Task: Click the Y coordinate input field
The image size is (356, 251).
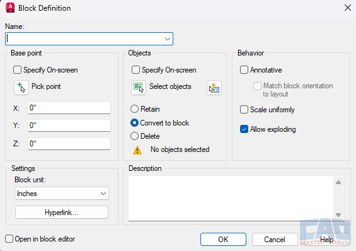Action: click(69, 125)
